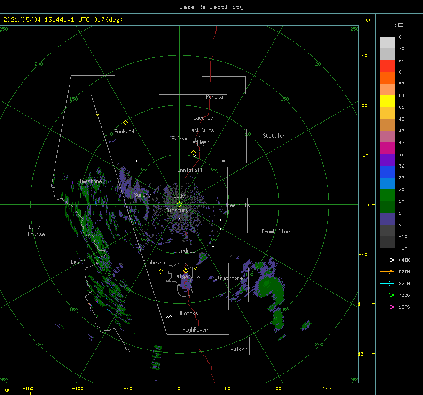Click the Cochrane label
This screenshot has height=395, width=423.
pyautogui.click(x=154, y=263)
